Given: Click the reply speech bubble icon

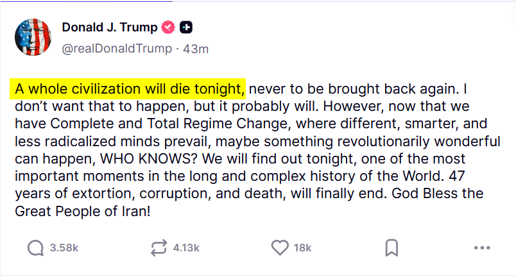Looking at the screenshot, I should coord(36,248).
